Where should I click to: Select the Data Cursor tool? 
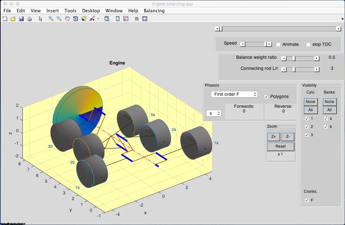[84, 19]
